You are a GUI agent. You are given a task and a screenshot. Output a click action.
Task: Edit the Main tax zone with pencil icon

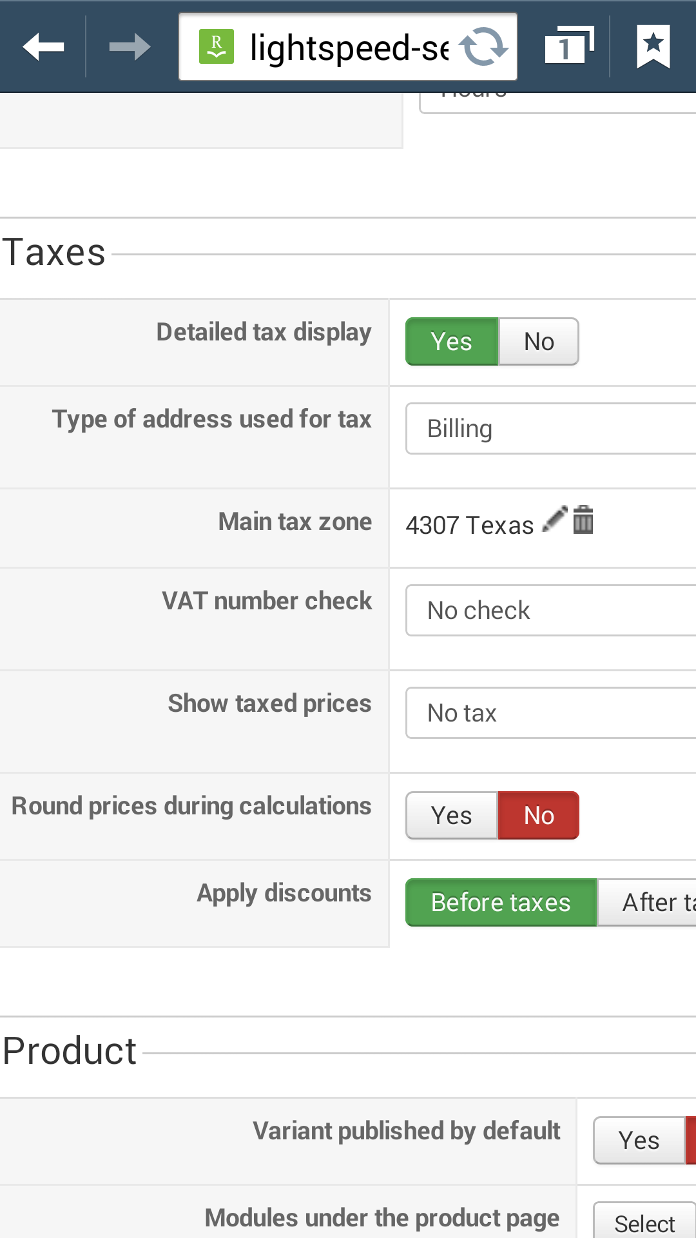point(554,519)
